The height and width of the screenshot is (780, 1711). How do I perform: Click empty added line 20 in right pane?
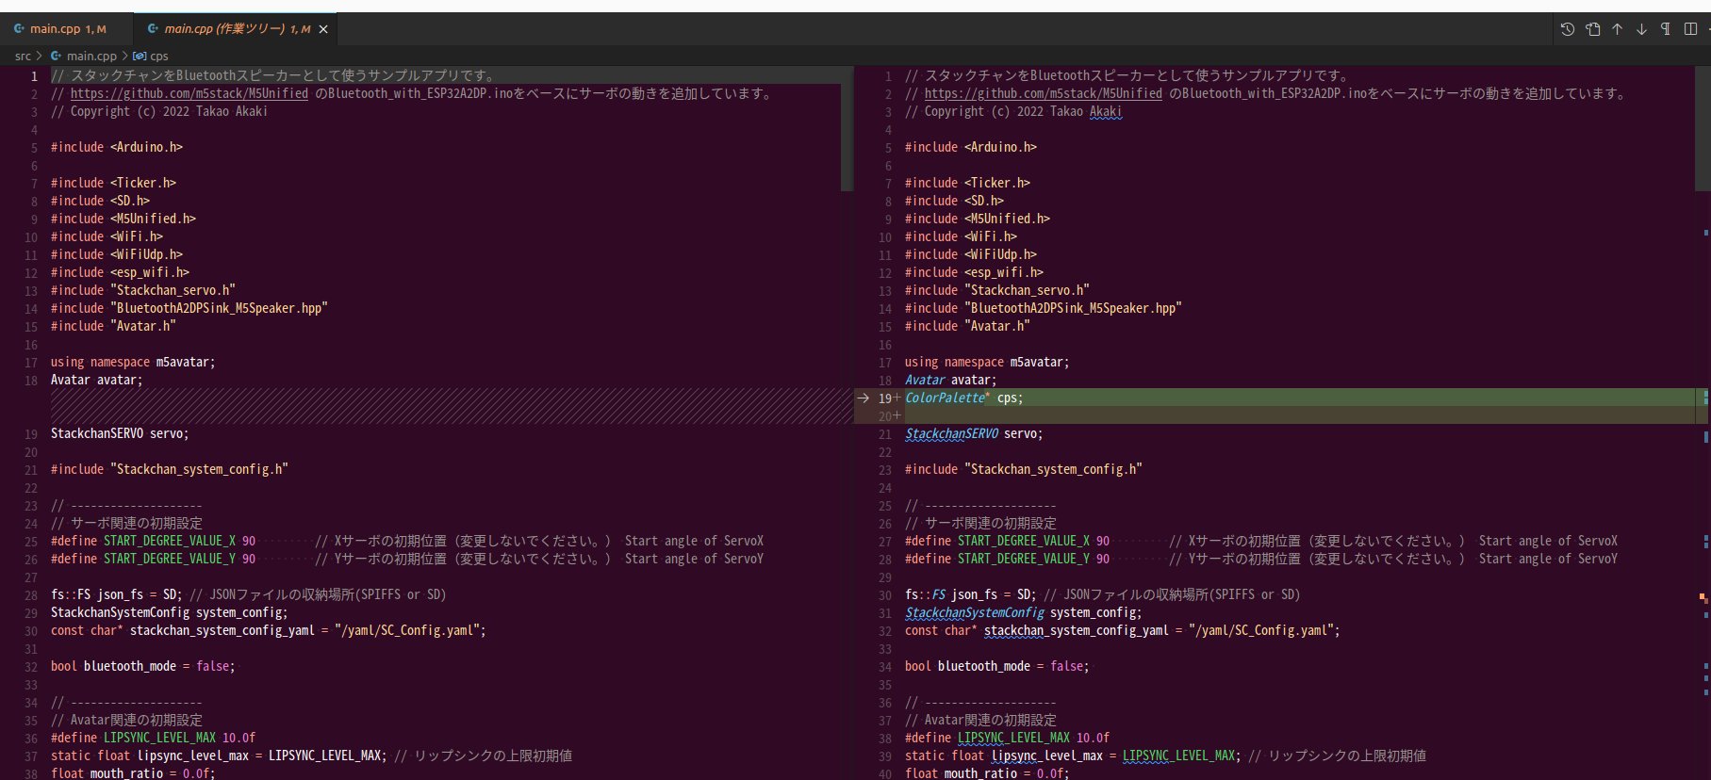click(x=1301, y=415)
